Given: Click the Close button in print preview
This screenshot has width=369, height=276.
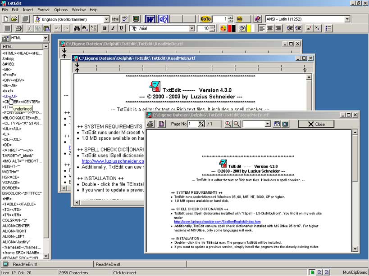Looking at the screenshot, I should tap(316, 124).
